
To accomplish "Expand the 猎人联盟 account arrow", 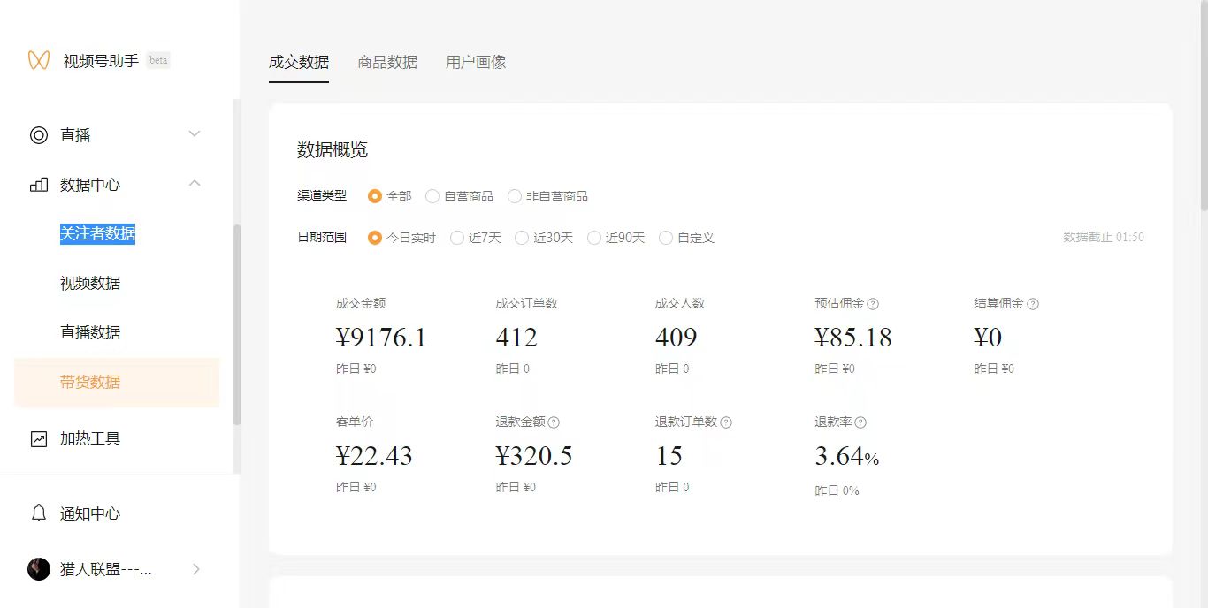I will 196,569.
